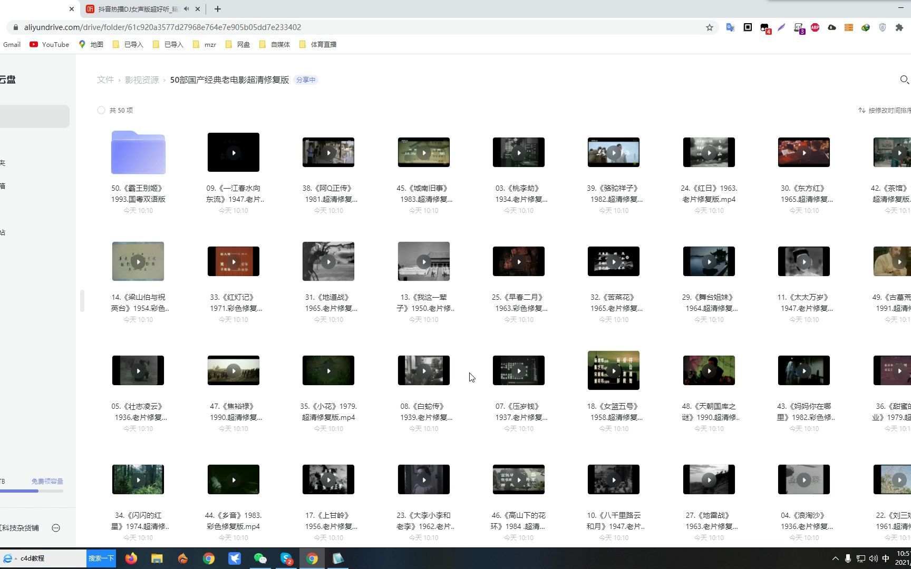Image resolution: width=911 pixels, height=569 pixels.
Task: Open the 自媒体 bookmarks folder
Action: pos(275,44)
